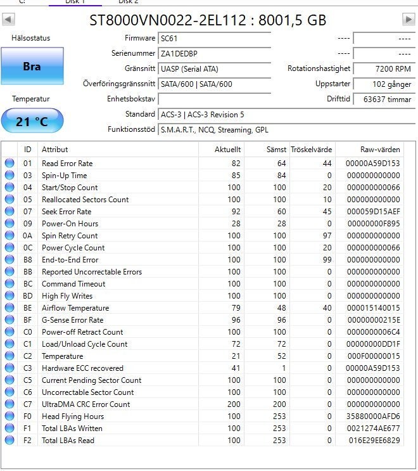The image size is (418, 471).
Task: Click the SATA/600 transfer mode field
Action: coord(214,84)
